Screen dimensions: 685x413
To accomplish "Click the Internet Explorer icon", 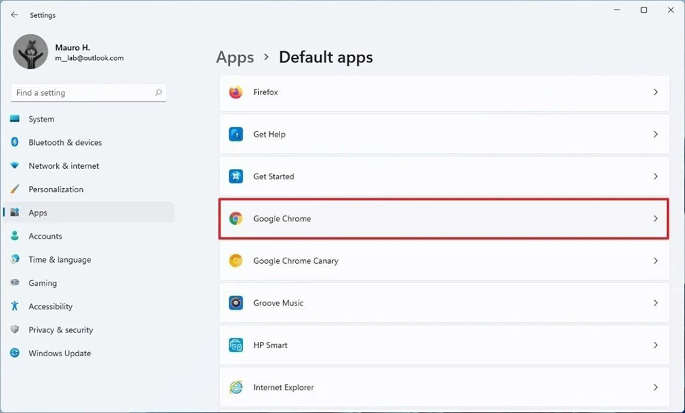I will point(236,387).
